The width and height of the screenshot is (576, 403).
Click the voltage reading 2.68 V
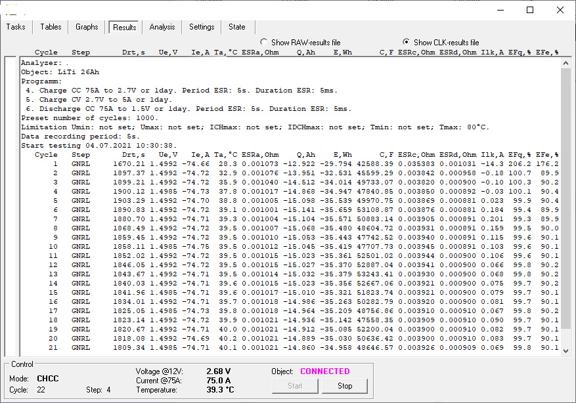pyautogui.click(x=219, y=371)
